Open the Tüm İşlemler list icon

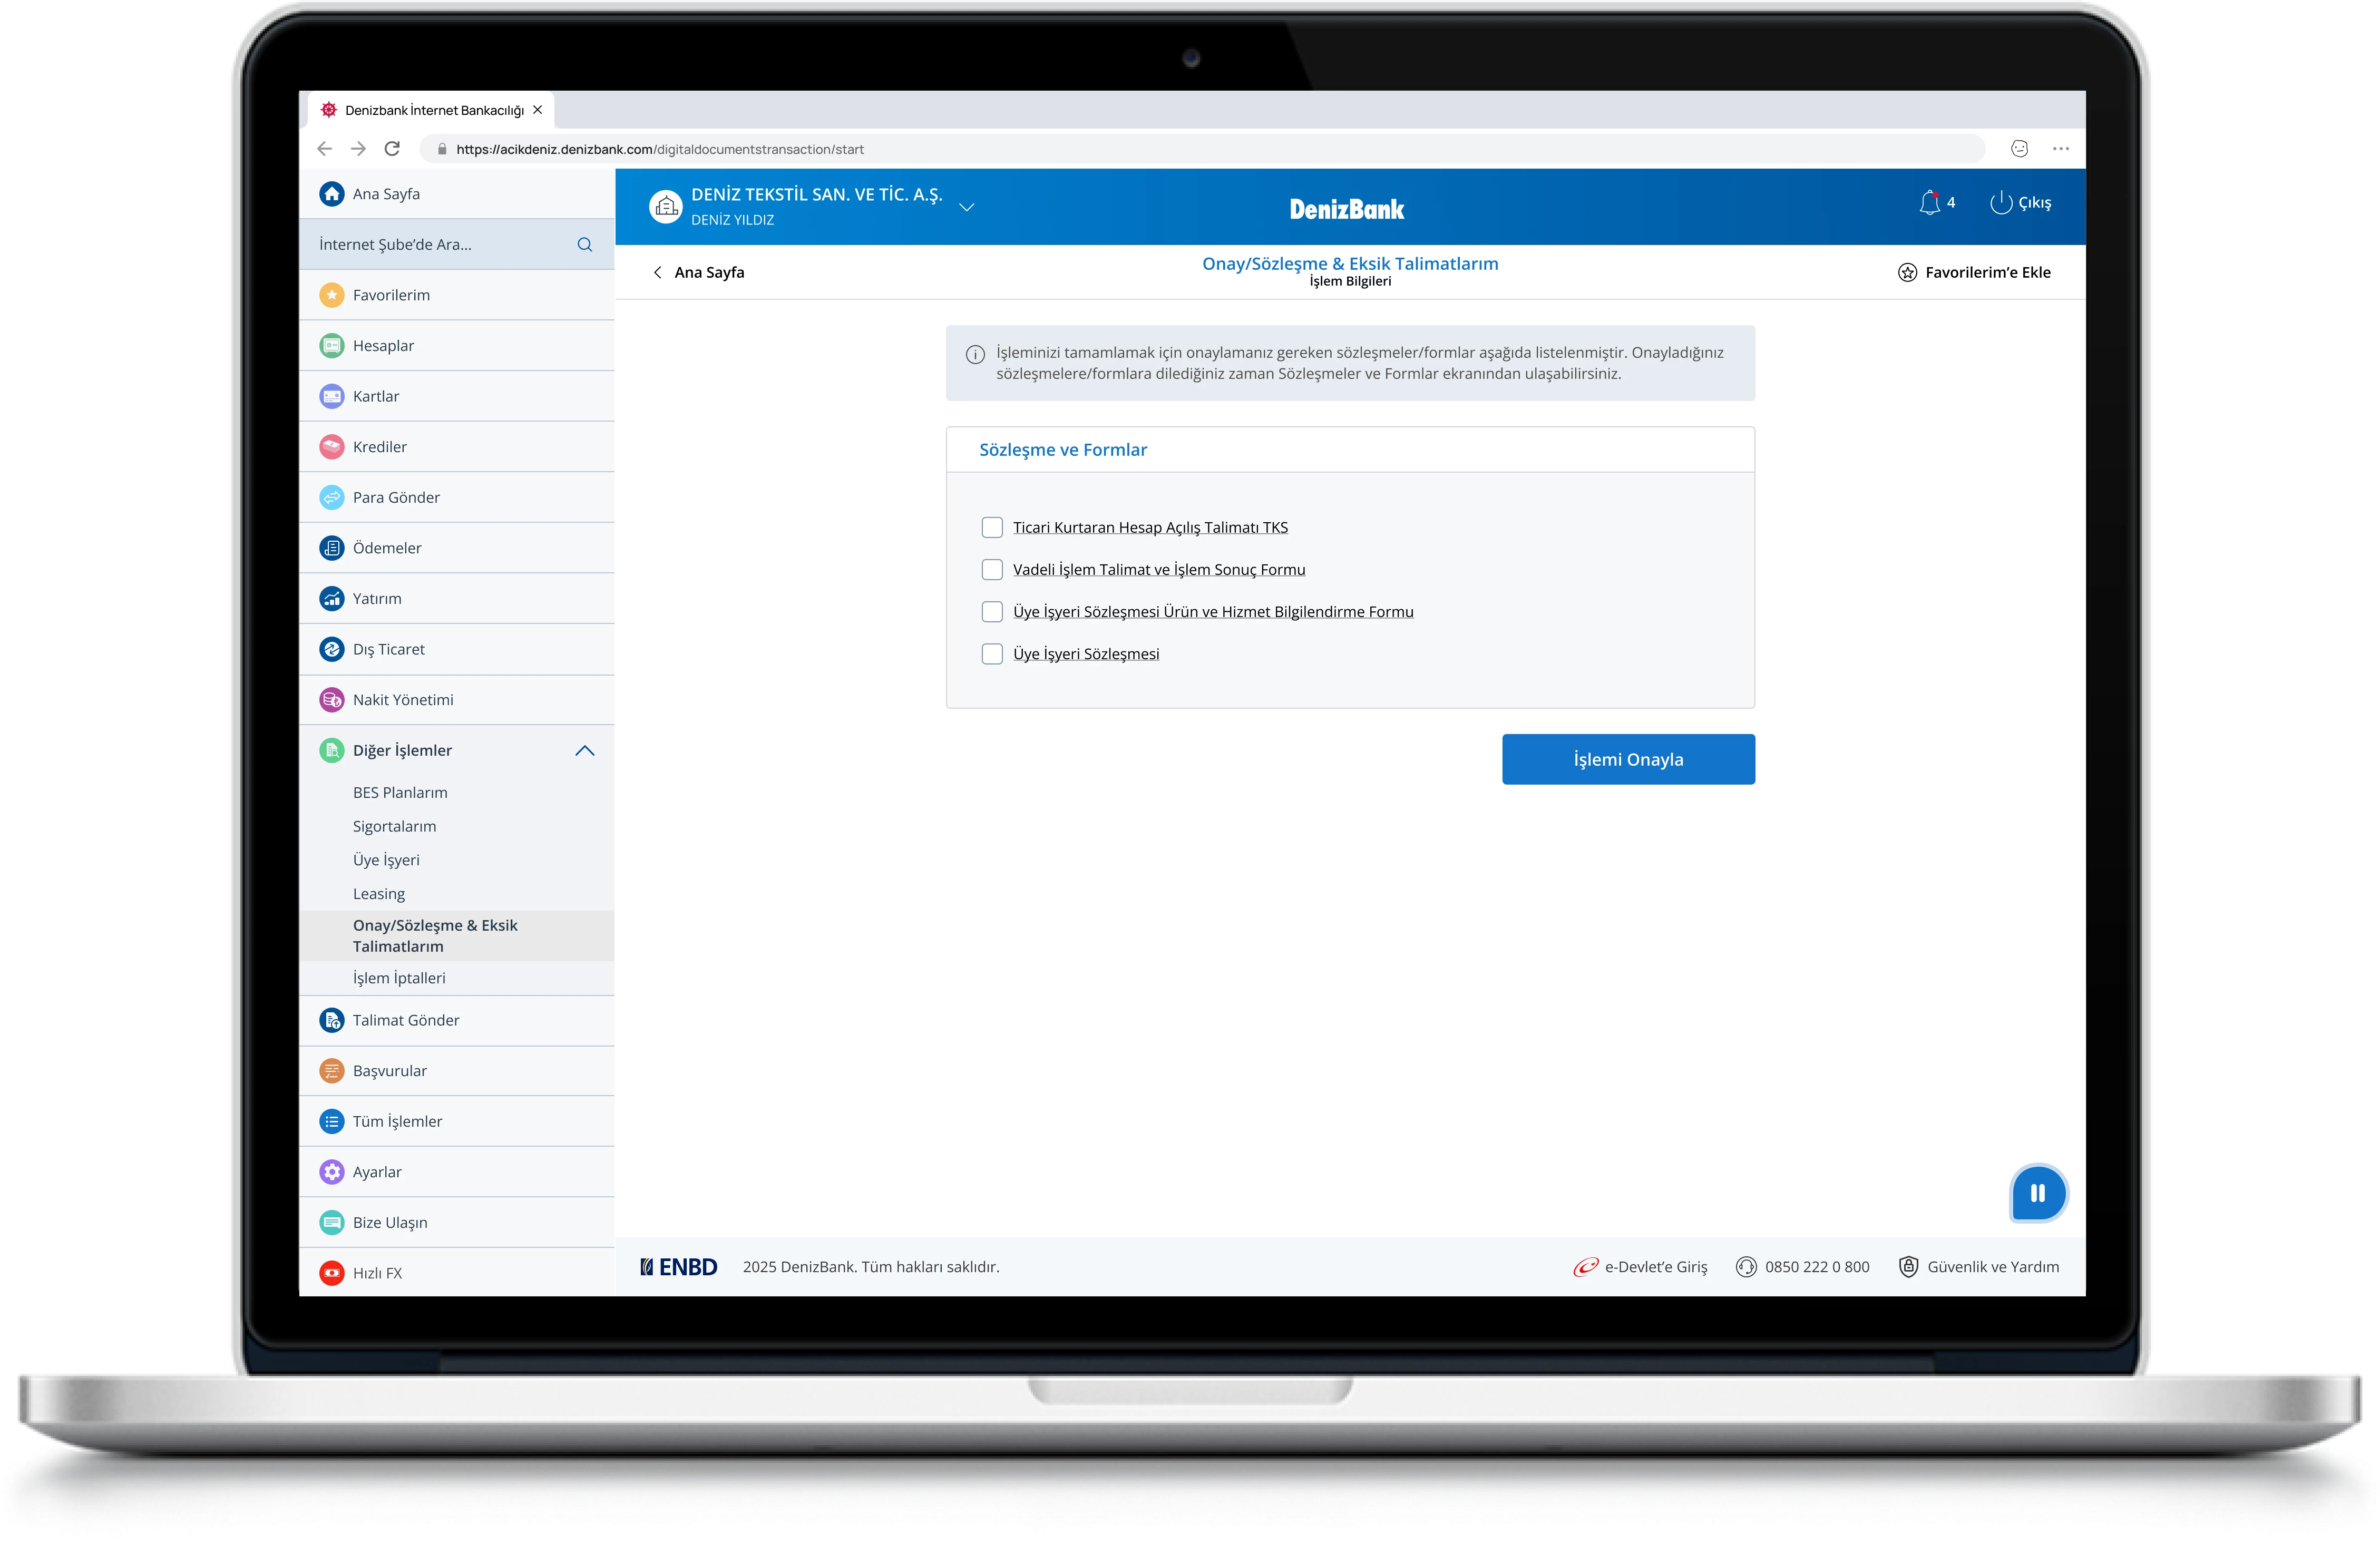click(x=332, y=1121)
